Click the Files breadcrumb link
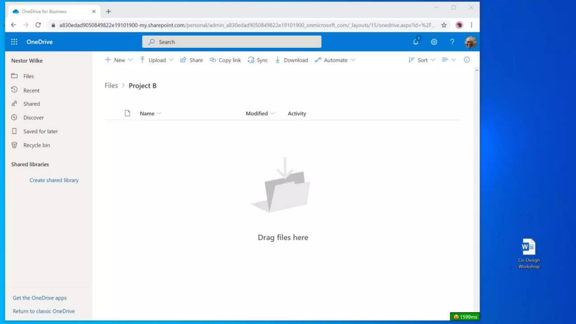The height and width of the screenshot is (324, 576). click(x=111, y=85)
